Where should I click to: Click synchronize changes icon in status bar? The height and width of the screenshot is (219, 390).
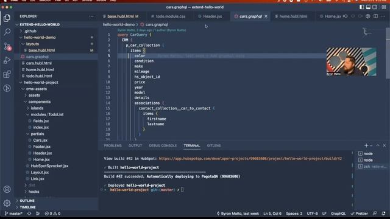[29, 214]
